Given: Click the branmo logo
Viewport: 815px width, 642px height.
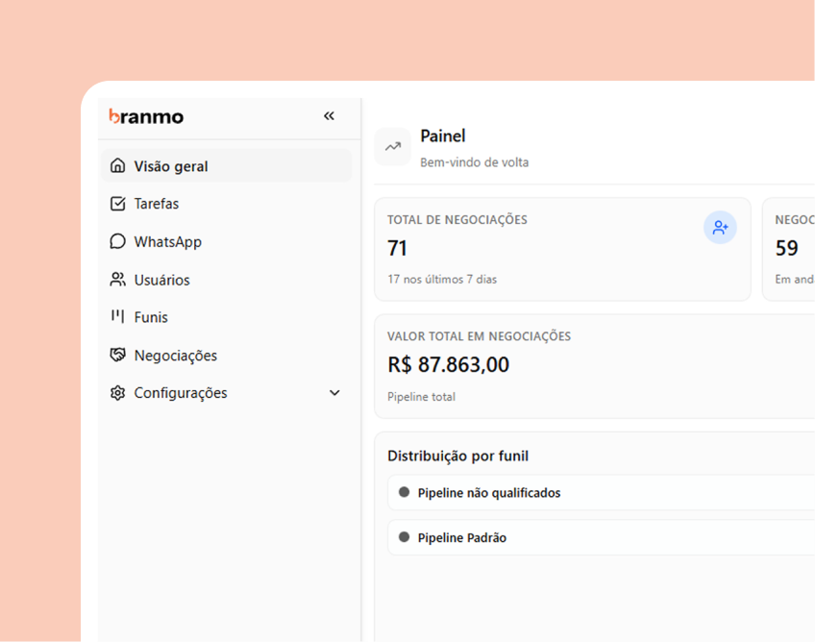Looking at the screenshot, I should tap(146, 116).
